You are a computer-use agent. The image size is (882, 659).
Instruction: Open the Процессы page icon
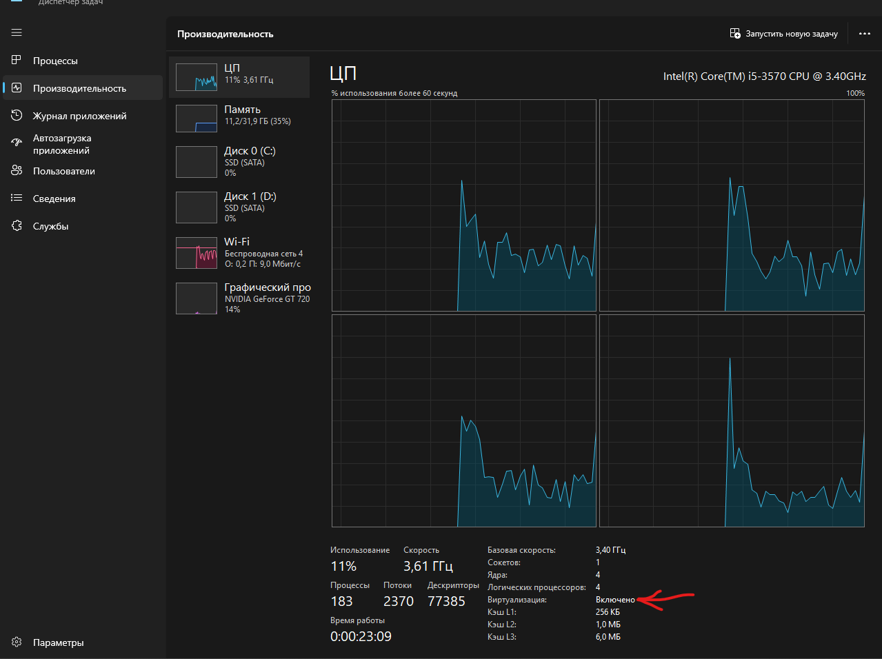point(17,61)
